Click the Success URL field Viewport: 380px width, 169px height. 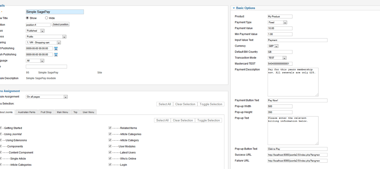tap(297, 155)
